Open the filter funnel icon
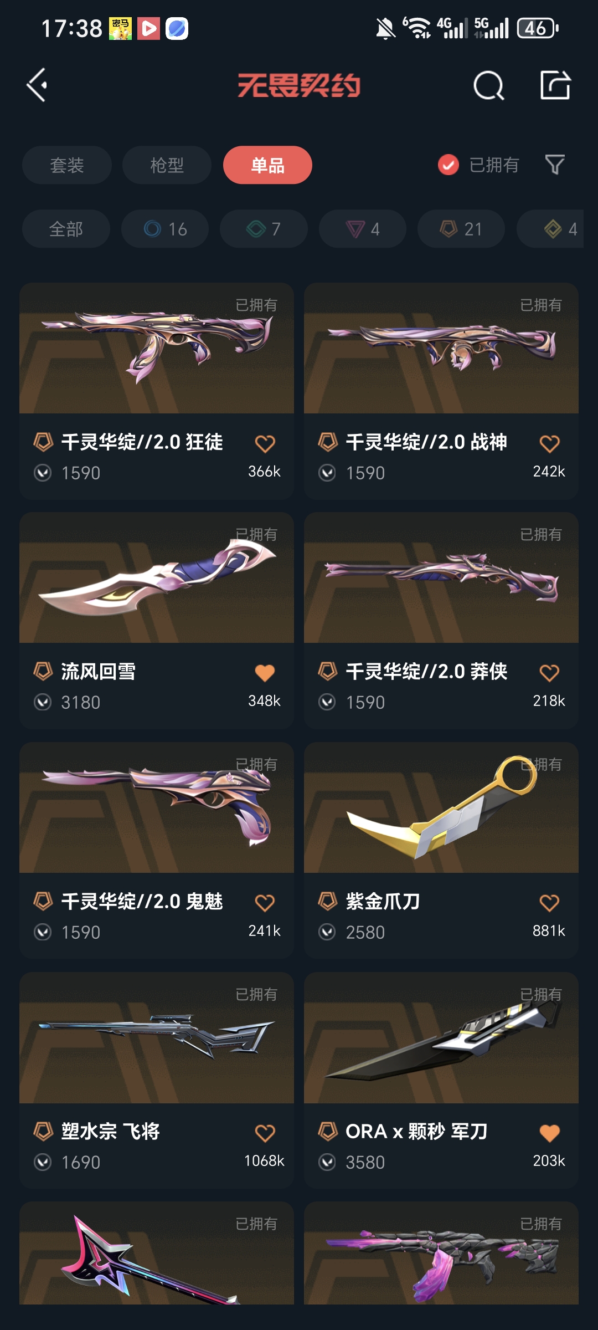The image size is (598, 1330). (x=555, y=165)
